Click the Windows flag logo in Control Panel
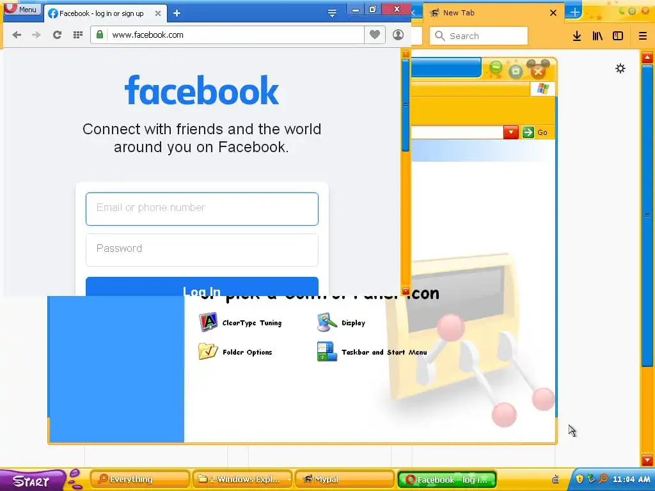Viewport: 655px width, 491px height. click(x=542, y=88)
